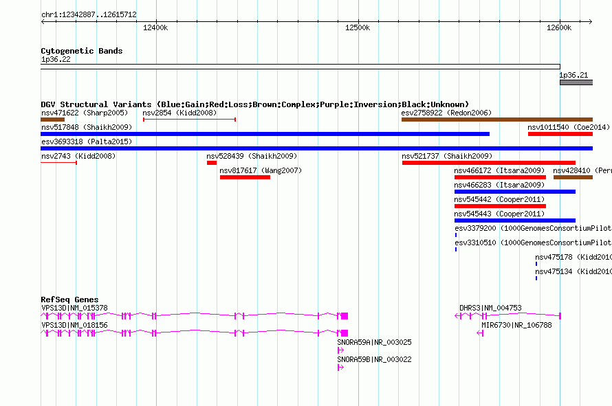The image size is (612, 406).
Task: Select the nsv817617 (Wang2007) red bar
Action: coord(245,177)
